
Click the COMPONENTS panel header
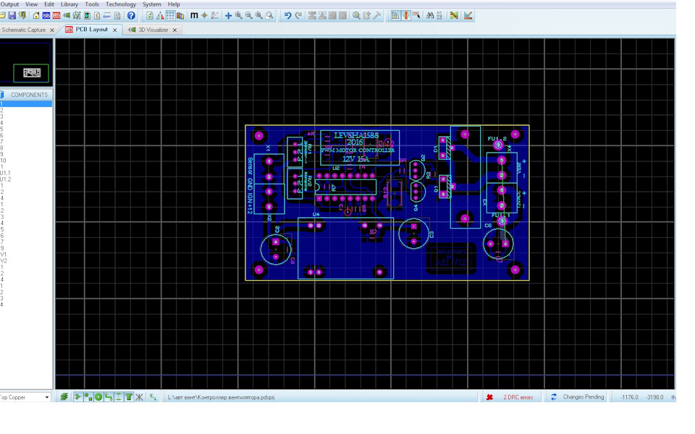tap(29, 95)
